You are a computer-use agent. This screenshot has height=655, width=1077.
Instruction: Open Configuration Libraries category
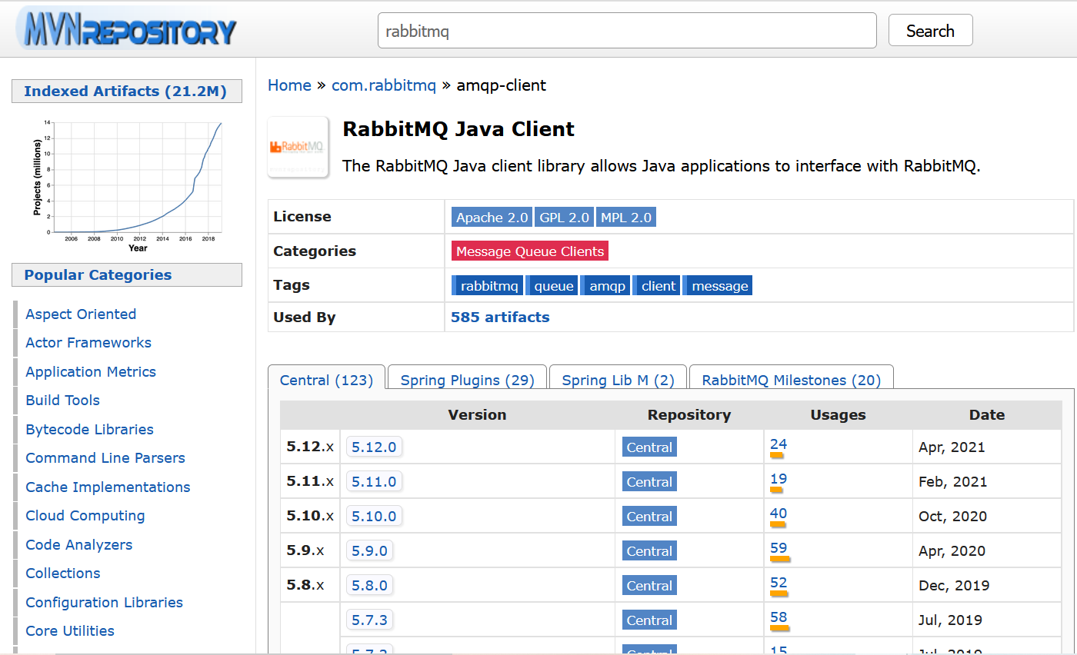(105, 603)
